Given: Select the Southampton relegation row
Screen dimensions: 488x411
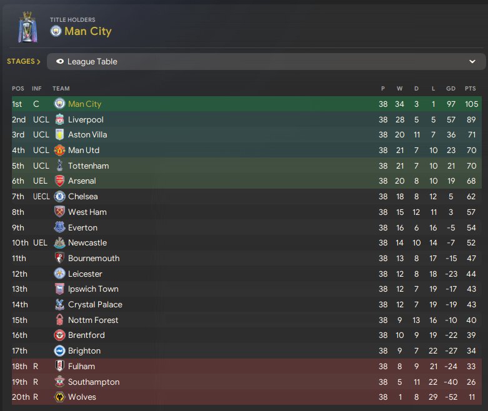Looking at the screenshot, I should [247, 382].
